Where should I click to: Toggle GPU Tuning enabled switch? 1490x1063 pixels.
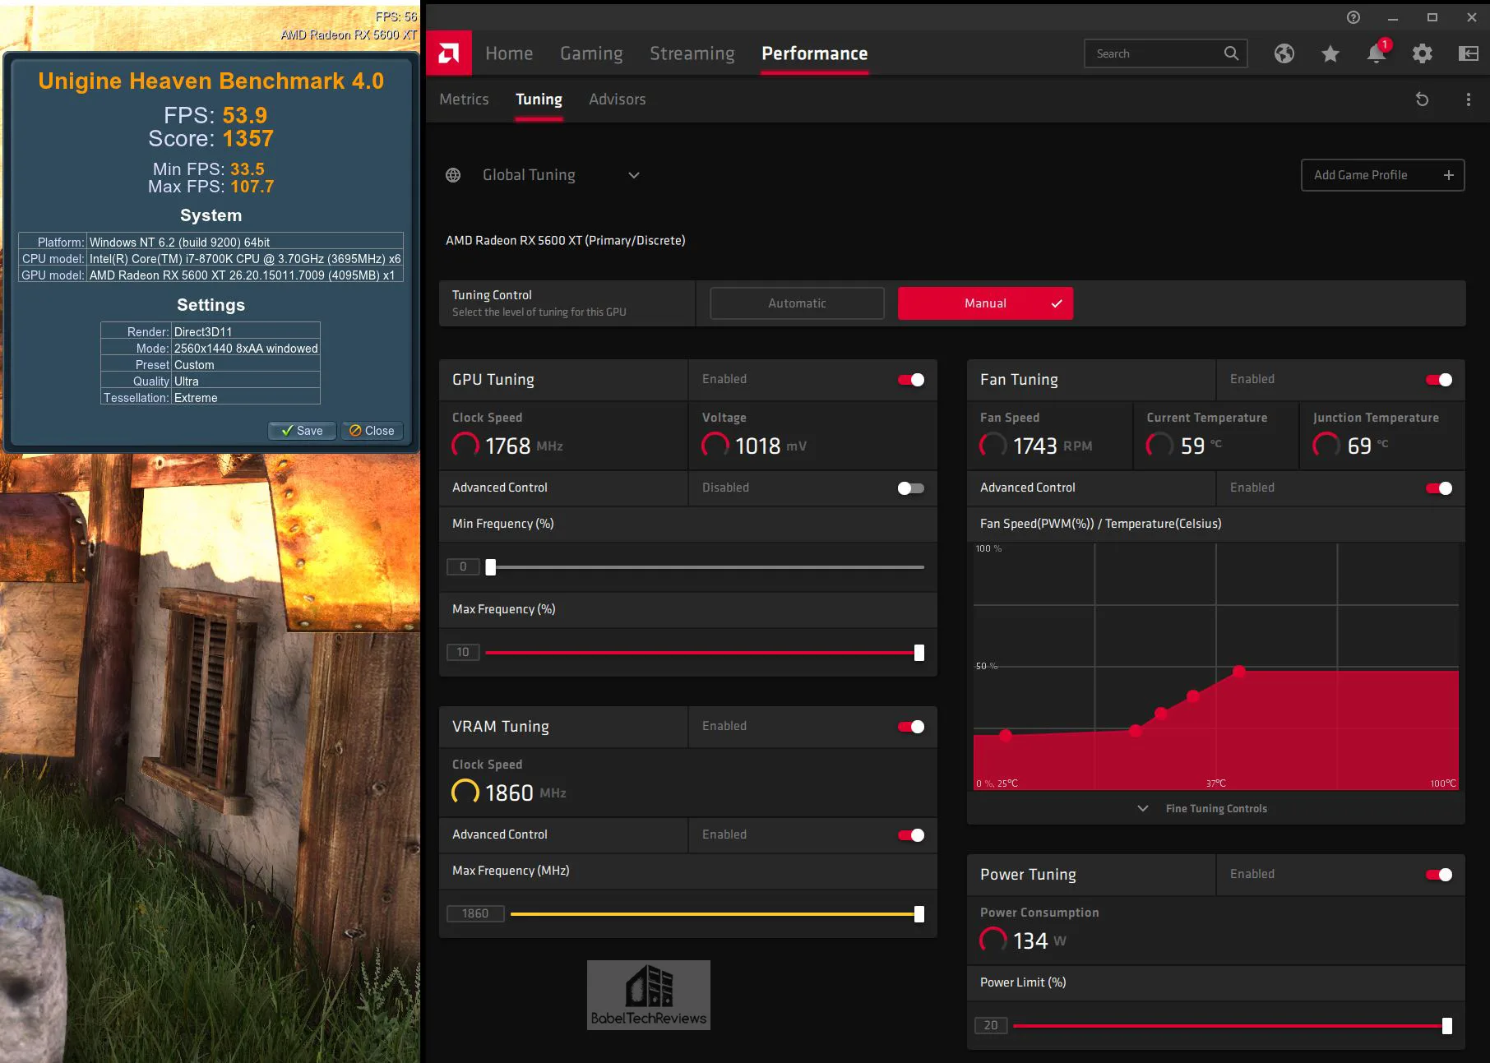click(911, 380)
